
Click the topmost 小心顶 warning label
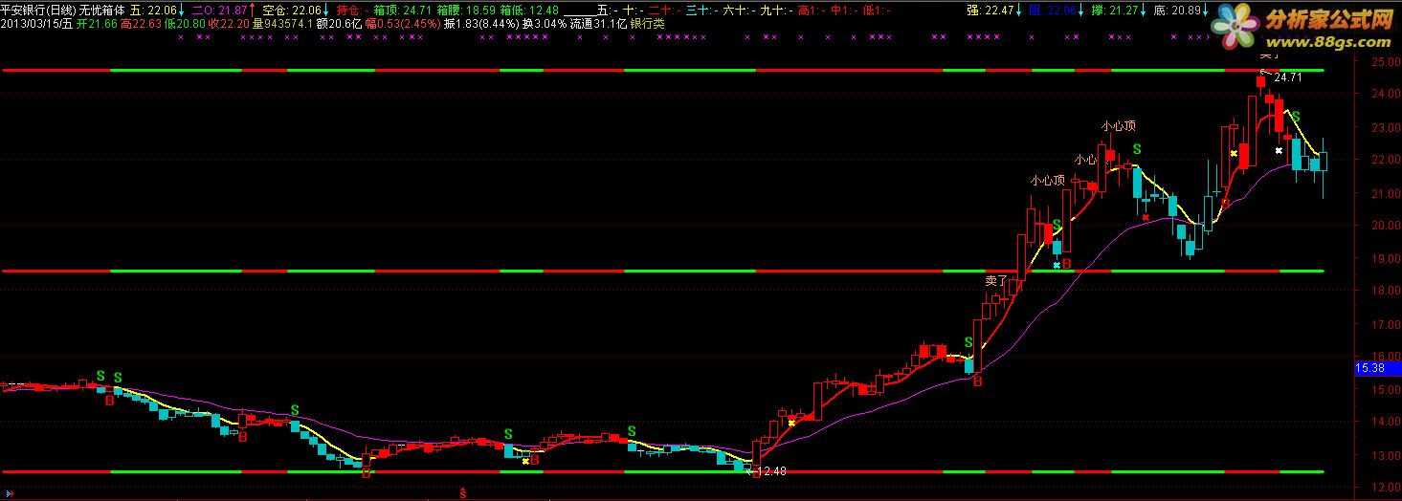(1118, 126)
